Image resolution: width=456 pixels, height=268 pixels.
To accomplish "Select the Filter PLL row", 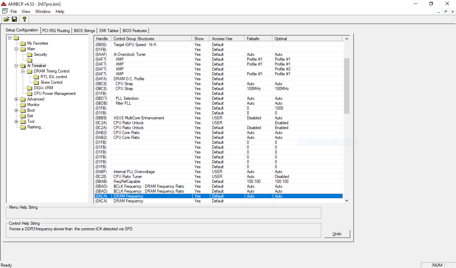I will point(219,103).
